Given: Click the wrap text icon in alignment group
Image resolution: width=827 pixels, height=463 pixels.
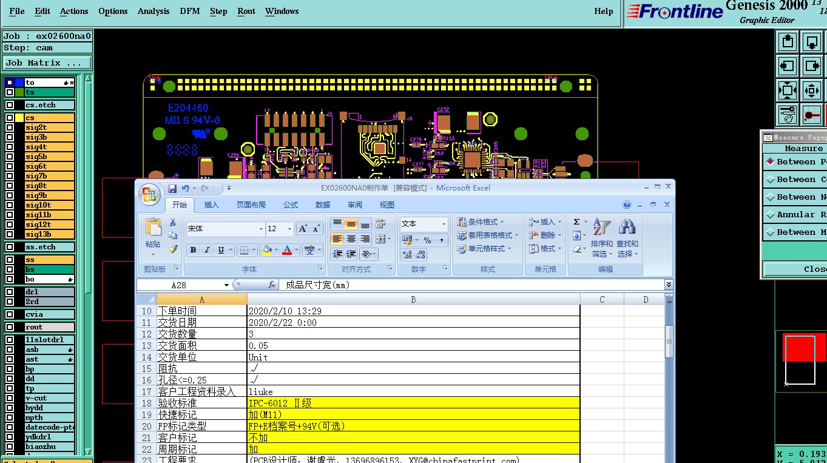Looking at the screenshot, I should [380, 224].
